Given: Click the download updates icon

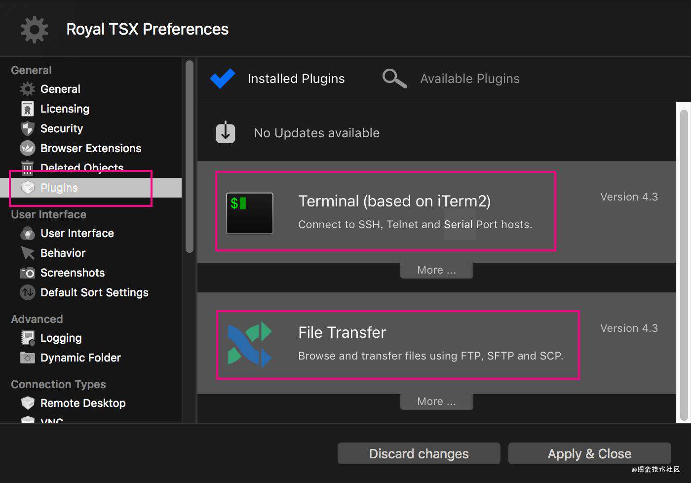Looking at the screenshot, I should pos(226,132).
